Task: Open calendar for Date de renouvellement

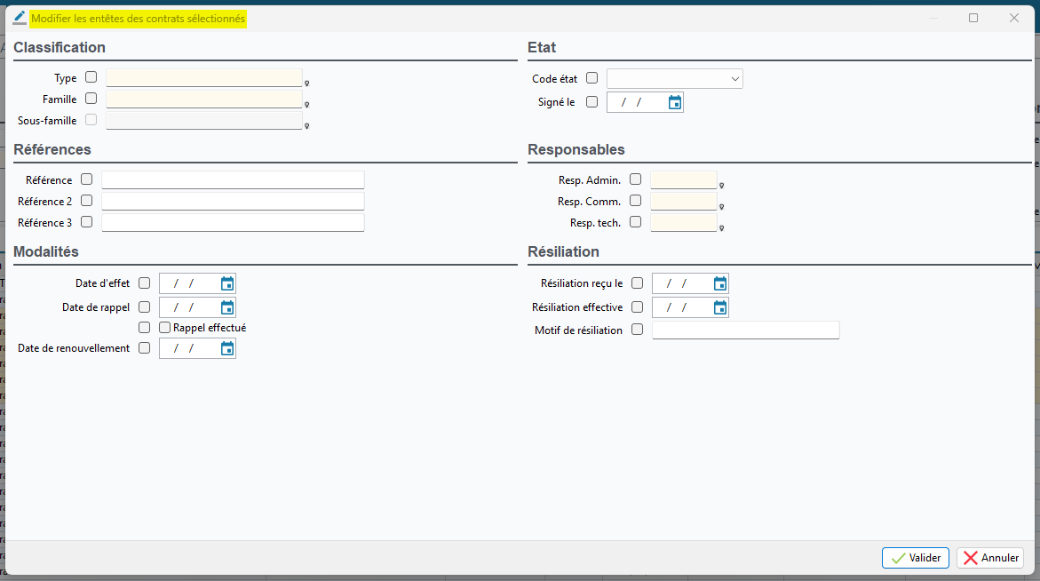Action: click(x=227, y=349)
